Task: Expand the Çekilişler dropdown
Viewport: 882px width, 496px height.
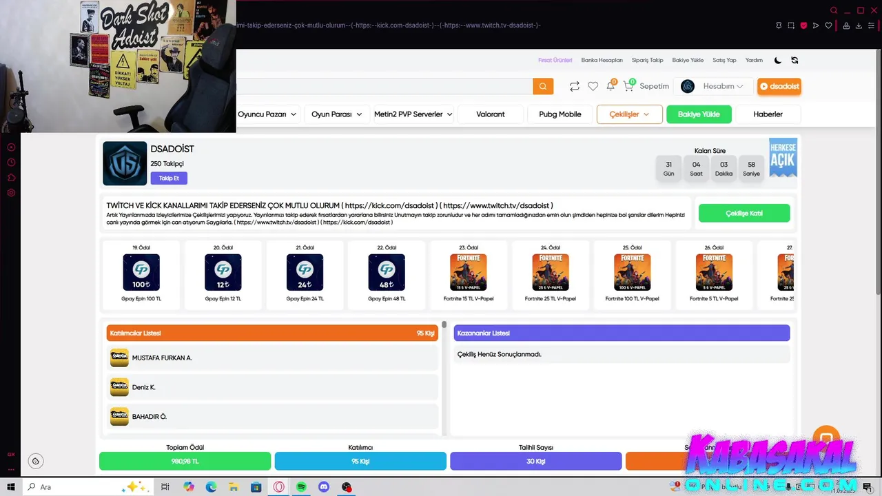Action: tap(630, 114)
